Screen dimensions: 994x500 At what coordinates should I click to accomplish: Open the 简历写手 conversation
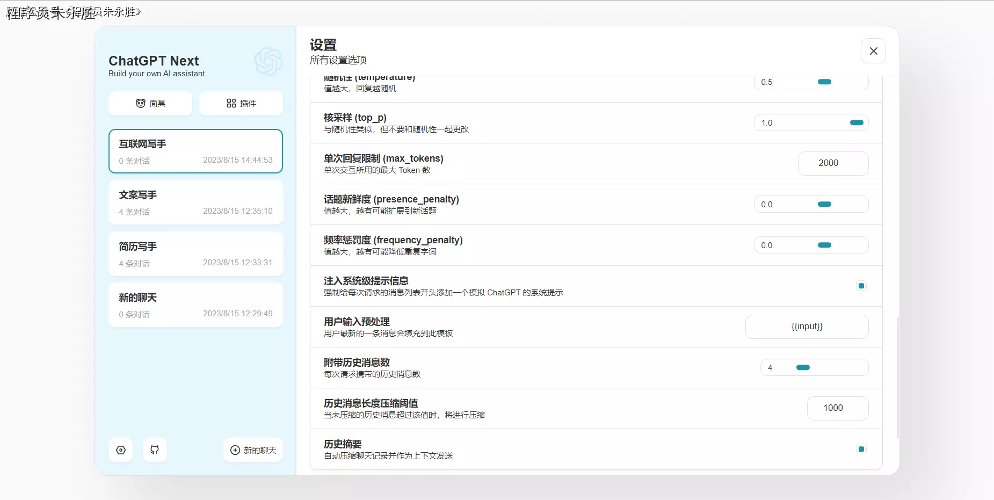click(195, 254)
